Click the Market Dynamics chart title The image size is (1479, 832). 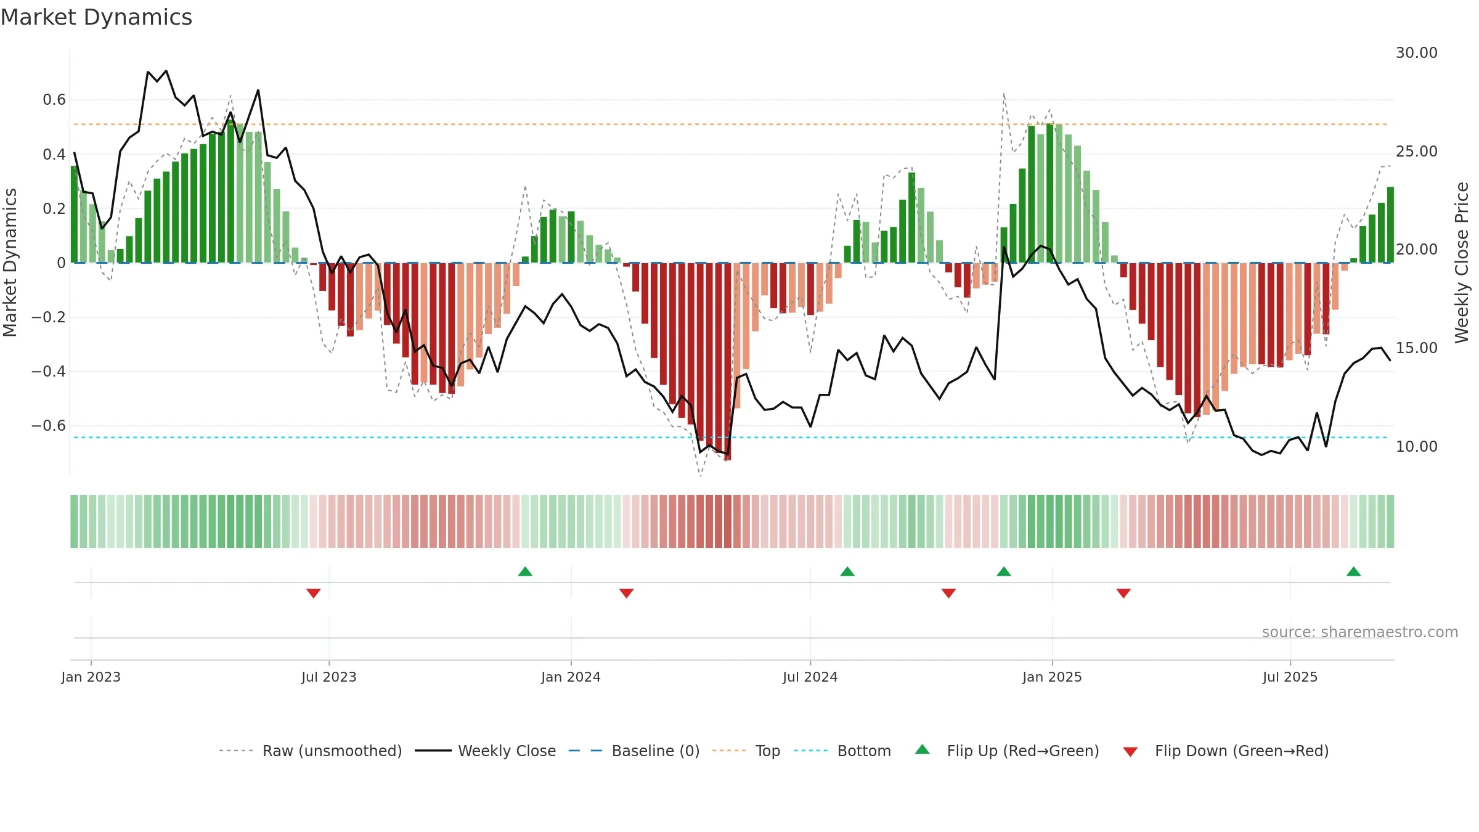click(x=97, y=17)
